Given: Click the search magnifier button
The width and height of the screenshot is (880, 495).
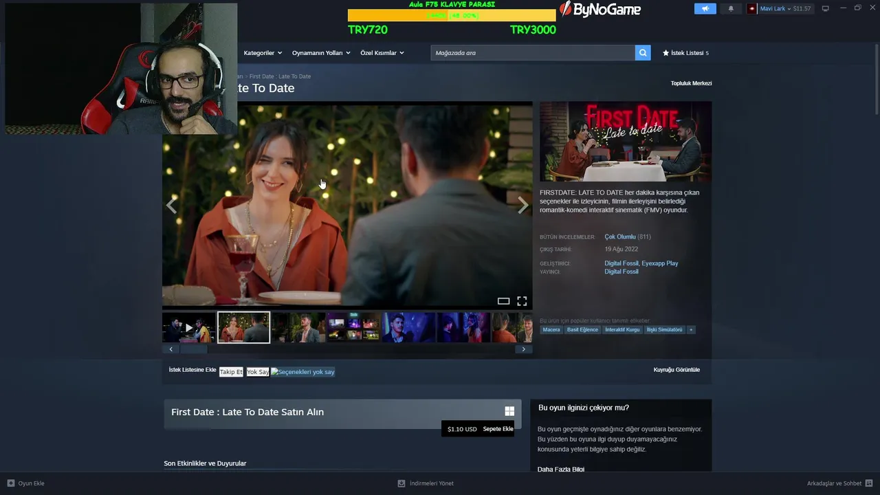Looking at the screenshot, I should 643,53.
